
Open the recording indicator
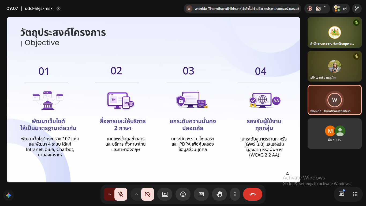point(310,9)
